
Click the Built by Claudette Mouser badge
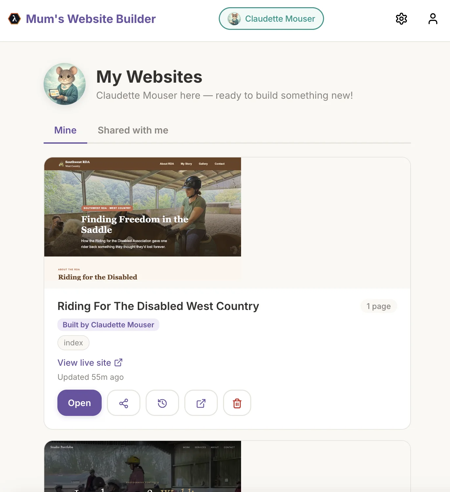(108, 325)
